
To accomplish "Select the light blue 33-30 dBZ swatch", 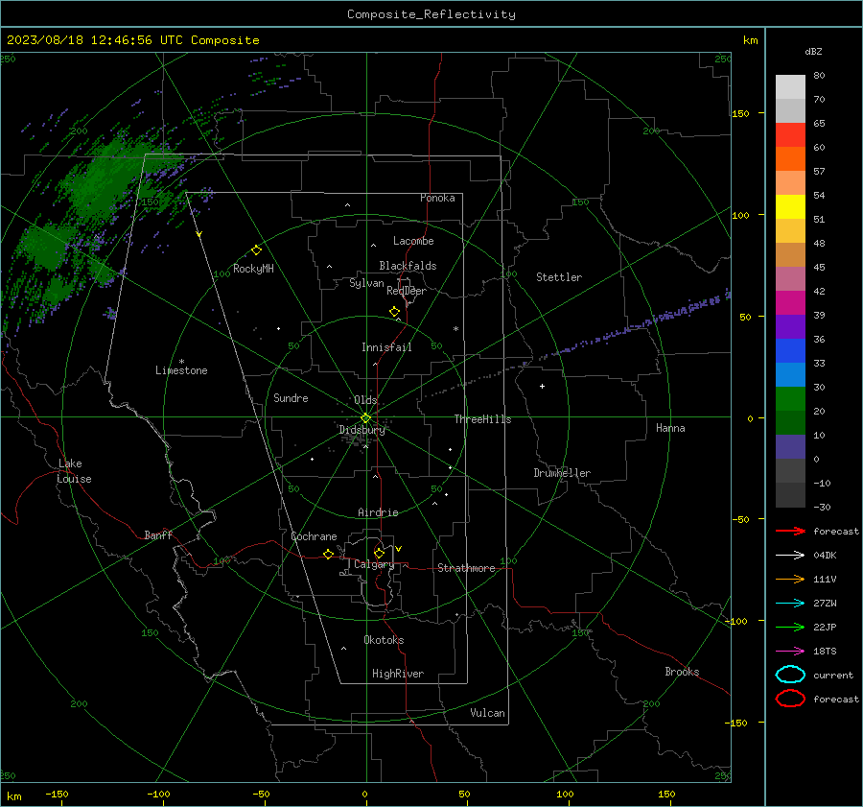I will (x=790, y=374).
